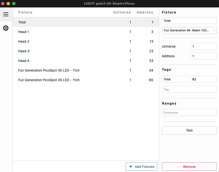
Task: Click the B2 tag field
Action: (204, 79)
